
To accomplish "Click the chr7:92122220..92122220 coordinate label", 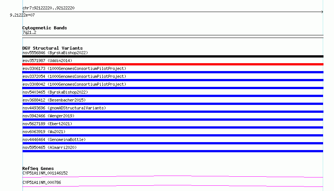I will tap(48, 8).
